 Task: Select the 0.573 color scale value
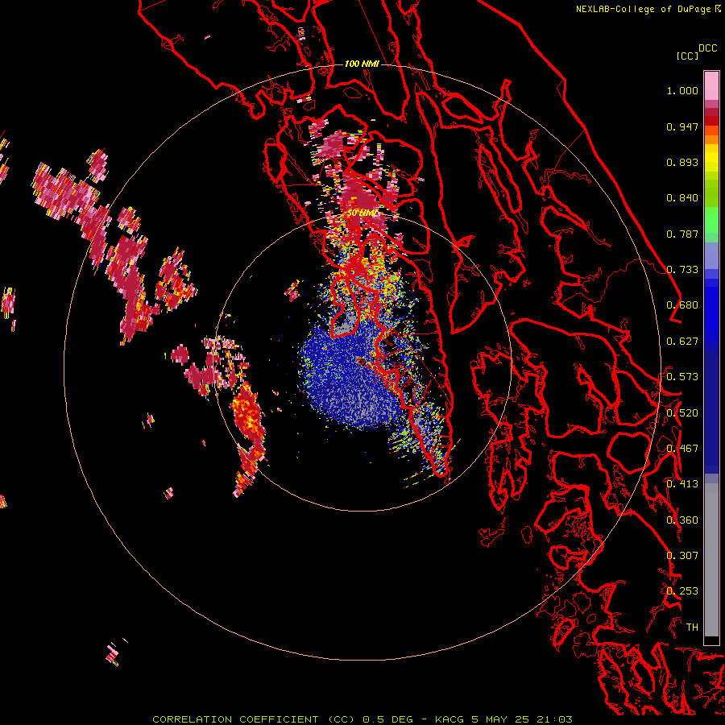click(682, 377)
